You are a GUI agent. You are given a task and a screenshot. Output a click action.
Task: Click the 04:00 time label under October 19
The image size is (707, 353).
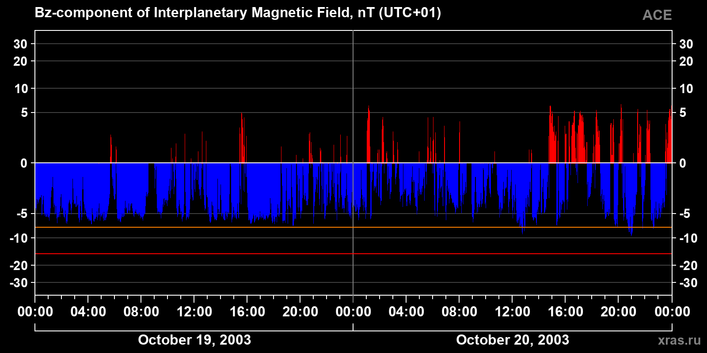[x=88, y=312]
